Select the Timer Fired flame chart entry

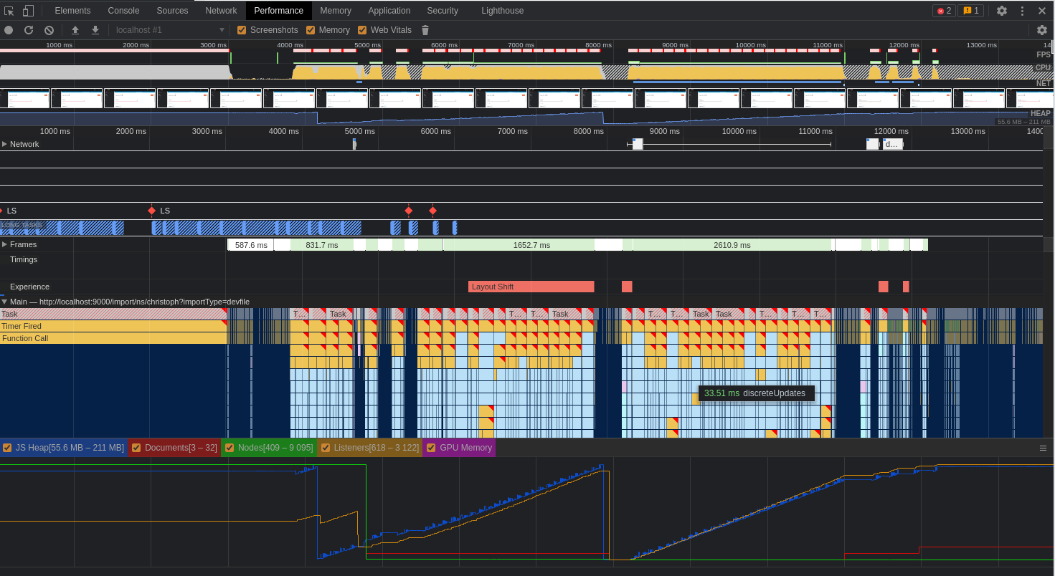tap(113, 326)
